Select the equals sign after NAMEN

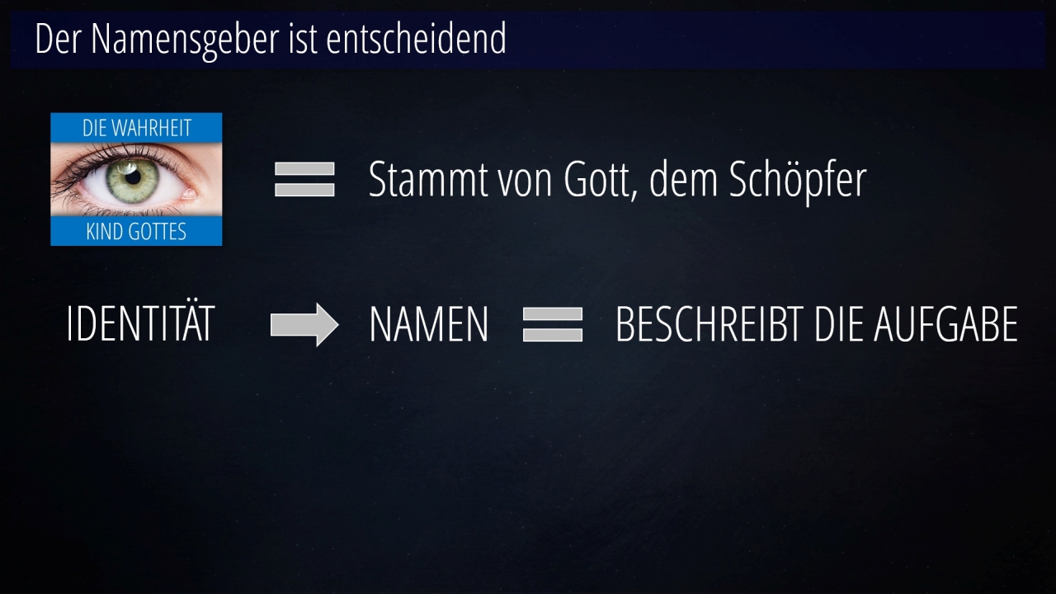[x=553, y=324]
